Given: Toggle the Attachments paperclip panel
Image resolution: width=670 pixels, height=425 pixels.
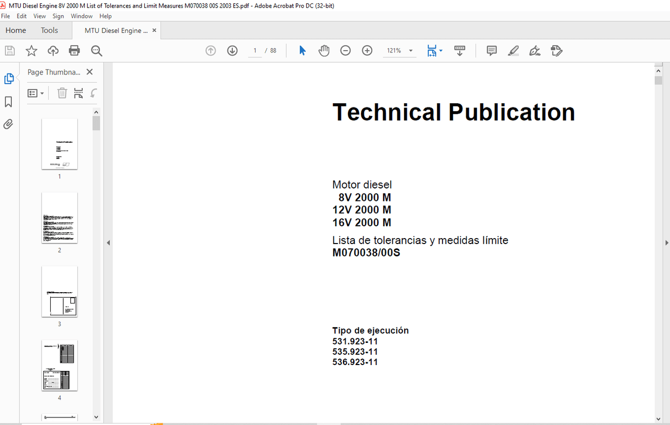Looking at the screenshot, I should click(x=9, y=124).
